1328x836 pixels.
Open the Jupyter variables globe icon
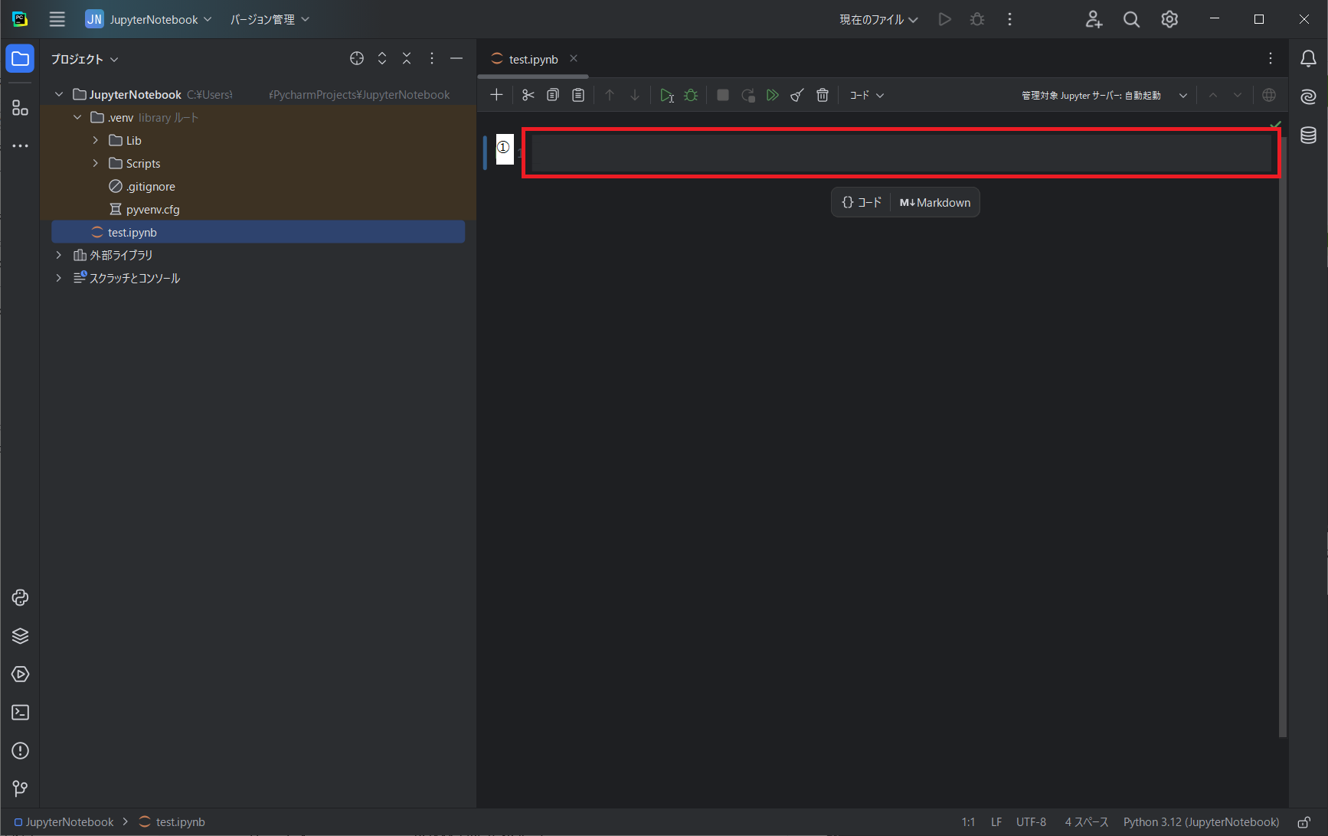1269,95
